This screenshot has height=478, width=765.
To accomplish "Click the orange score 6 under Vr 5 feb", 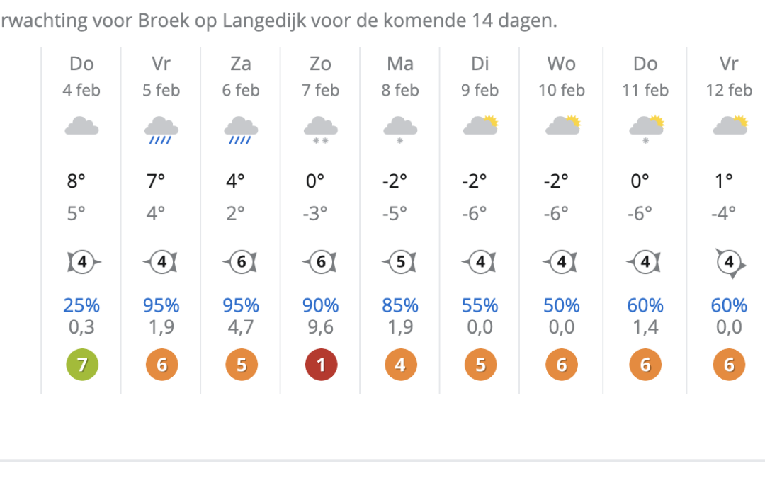I will pos(161,364).
